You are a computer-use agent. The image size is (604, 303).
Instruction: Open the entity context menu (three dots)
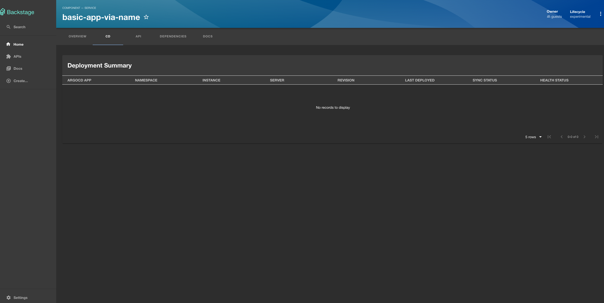click(x=601, y=14)
